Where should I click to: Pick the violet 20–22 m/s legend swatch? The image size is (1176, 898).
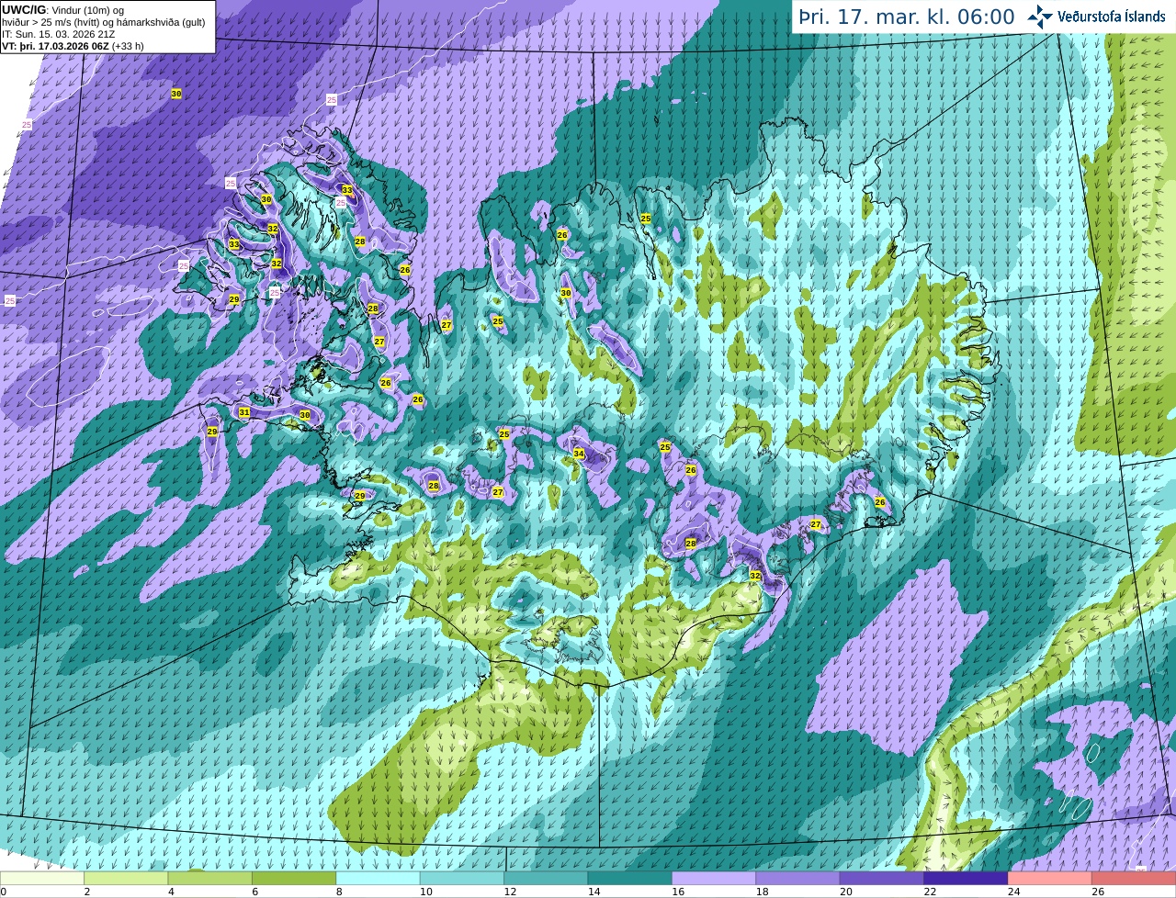click(x=882, y=878)
